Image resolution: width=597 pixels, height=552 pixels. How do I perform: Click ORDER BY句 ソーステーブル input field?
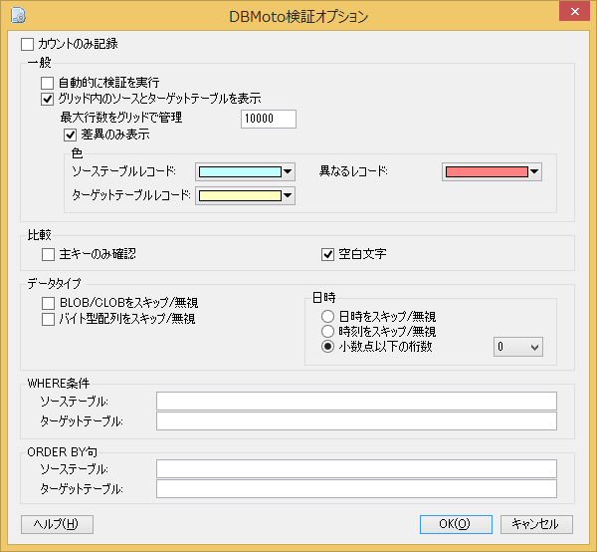(x=356, y=469)
